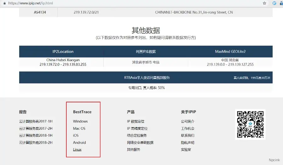The image size is (283, 165).
Task: Open the 综合定位服务 link
Action: (x=137, y=135)
